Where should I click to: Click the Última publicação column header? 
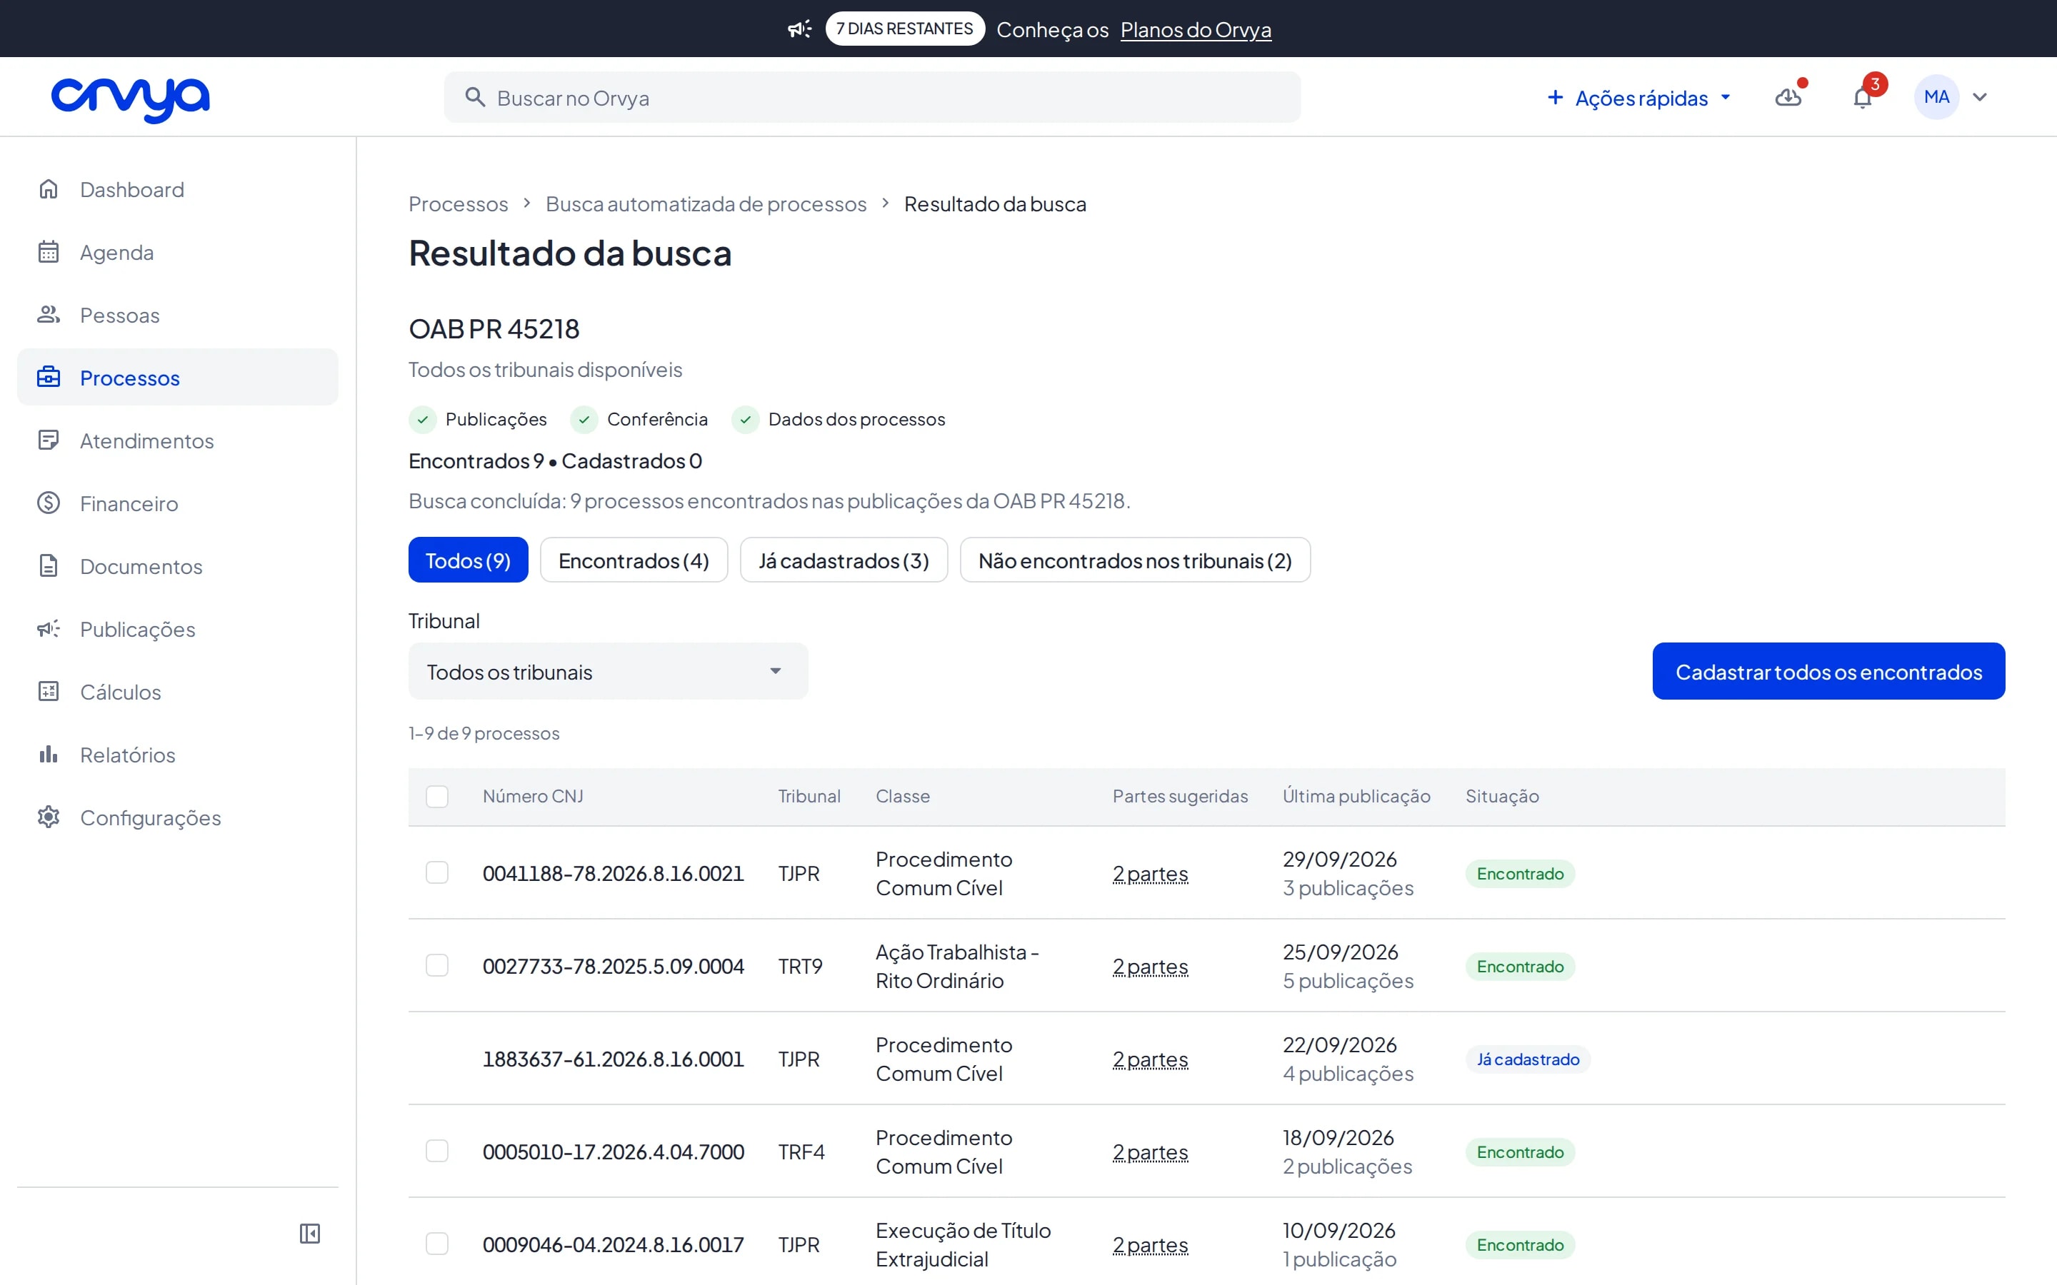point(1356,796)
